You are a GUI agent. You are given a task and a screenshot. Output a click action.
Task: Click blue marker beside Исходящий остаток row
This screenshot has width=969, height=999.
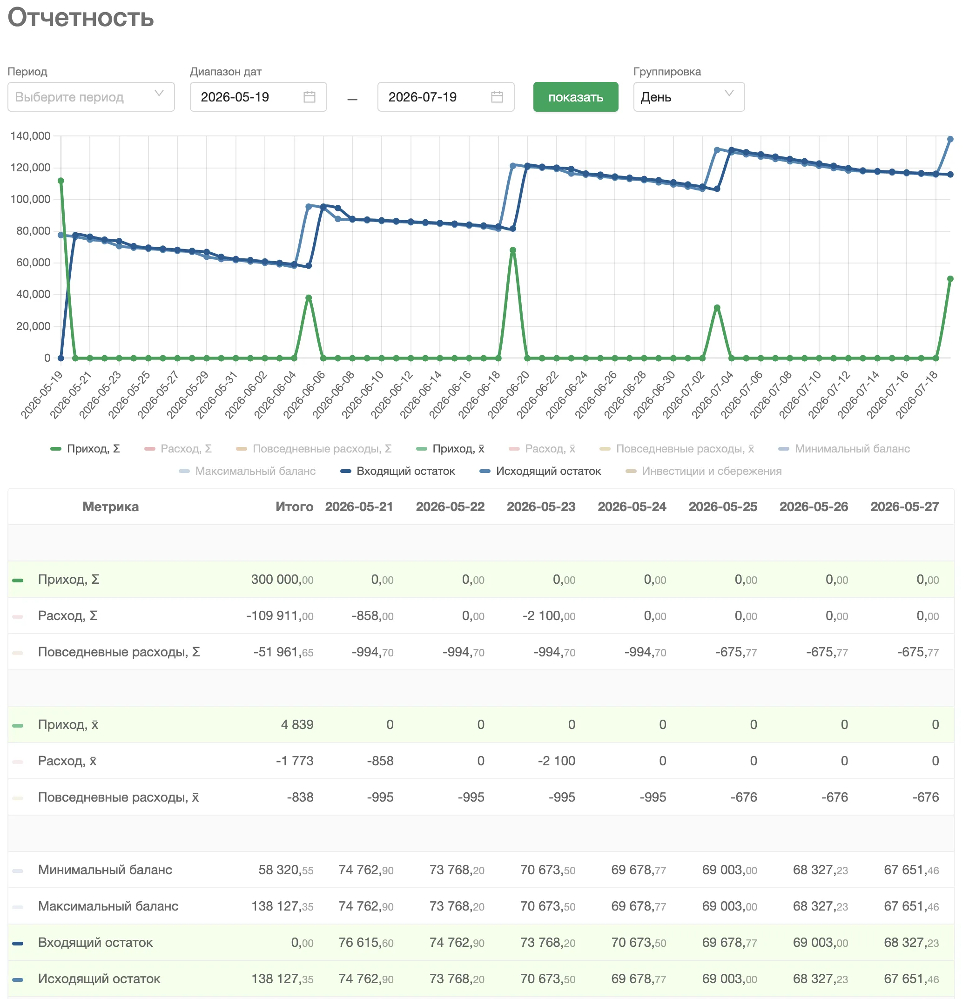(x=18, y=979)
